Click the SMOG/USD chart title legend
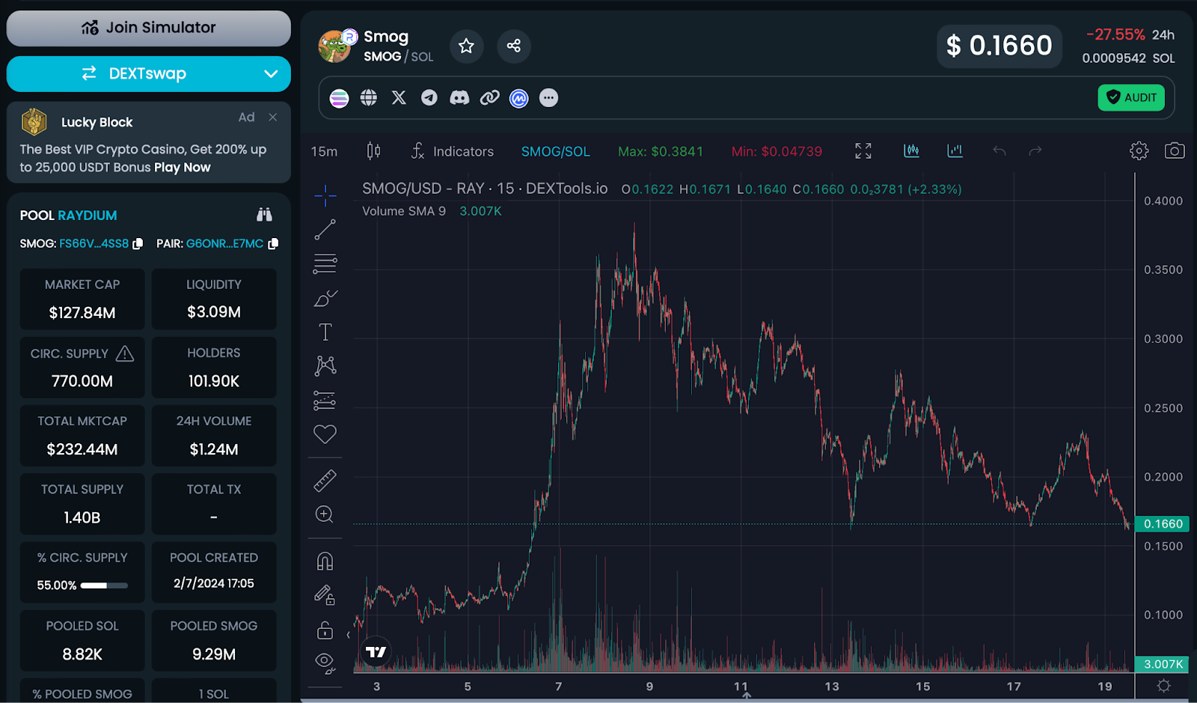 click(485, 189)
